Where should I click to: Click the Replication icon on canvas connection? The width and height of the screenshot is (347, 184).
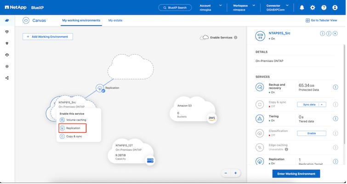[x=100, y=88]
